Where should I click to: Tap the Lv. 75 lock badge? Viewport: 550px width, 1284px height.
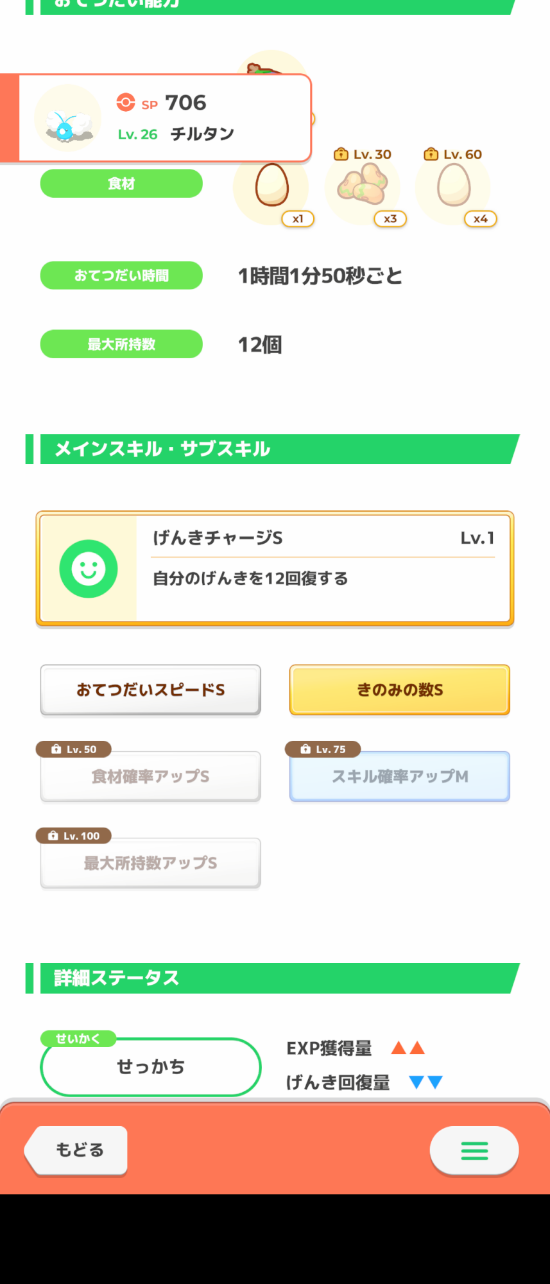pos(323,749)
